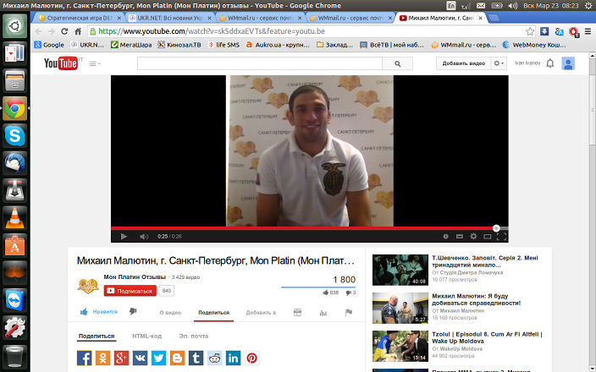This screenshot has width=596, height=372.
Task: Like the video with Нравится
Action: point(98,312)
